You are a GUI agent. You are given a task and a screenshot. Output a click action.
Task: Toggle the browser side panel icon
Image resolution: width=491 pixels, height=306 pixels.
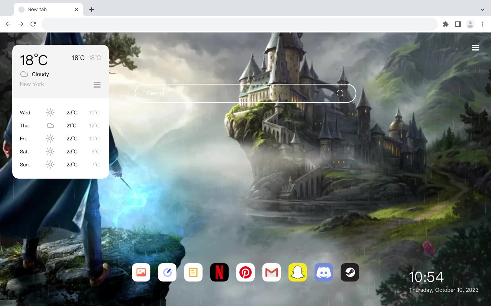458,24
